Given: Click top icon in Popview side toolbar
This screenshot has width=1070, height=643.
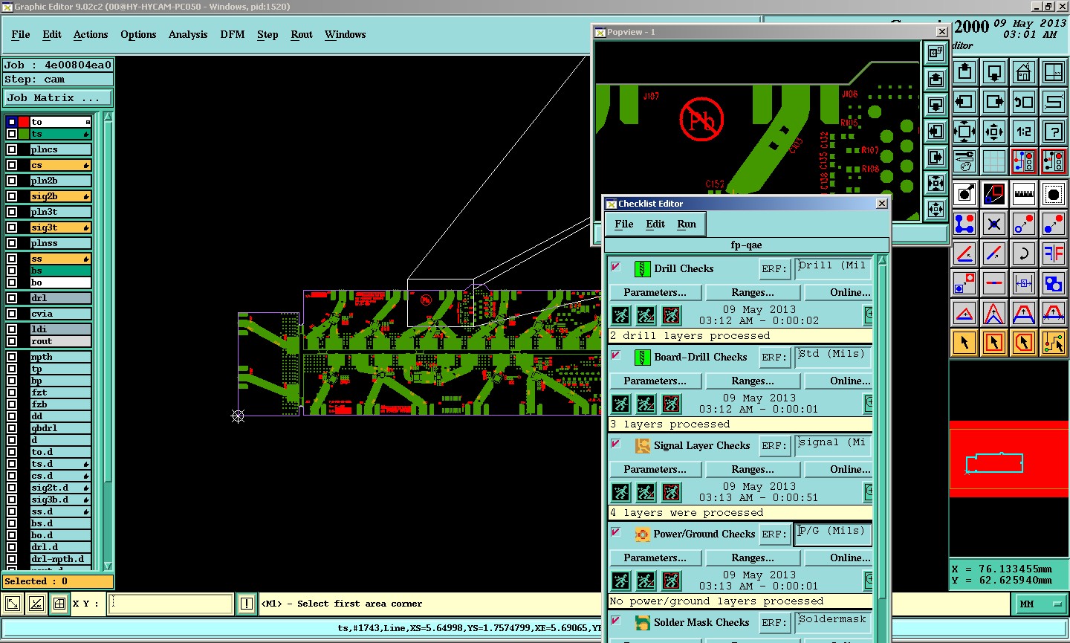Looking at the screenshot, I should click(x=936, y=53).
